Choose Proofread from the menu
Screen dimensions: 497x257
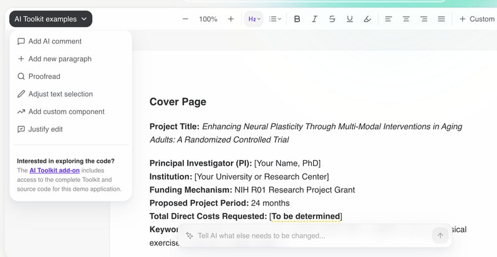point(44,76)
